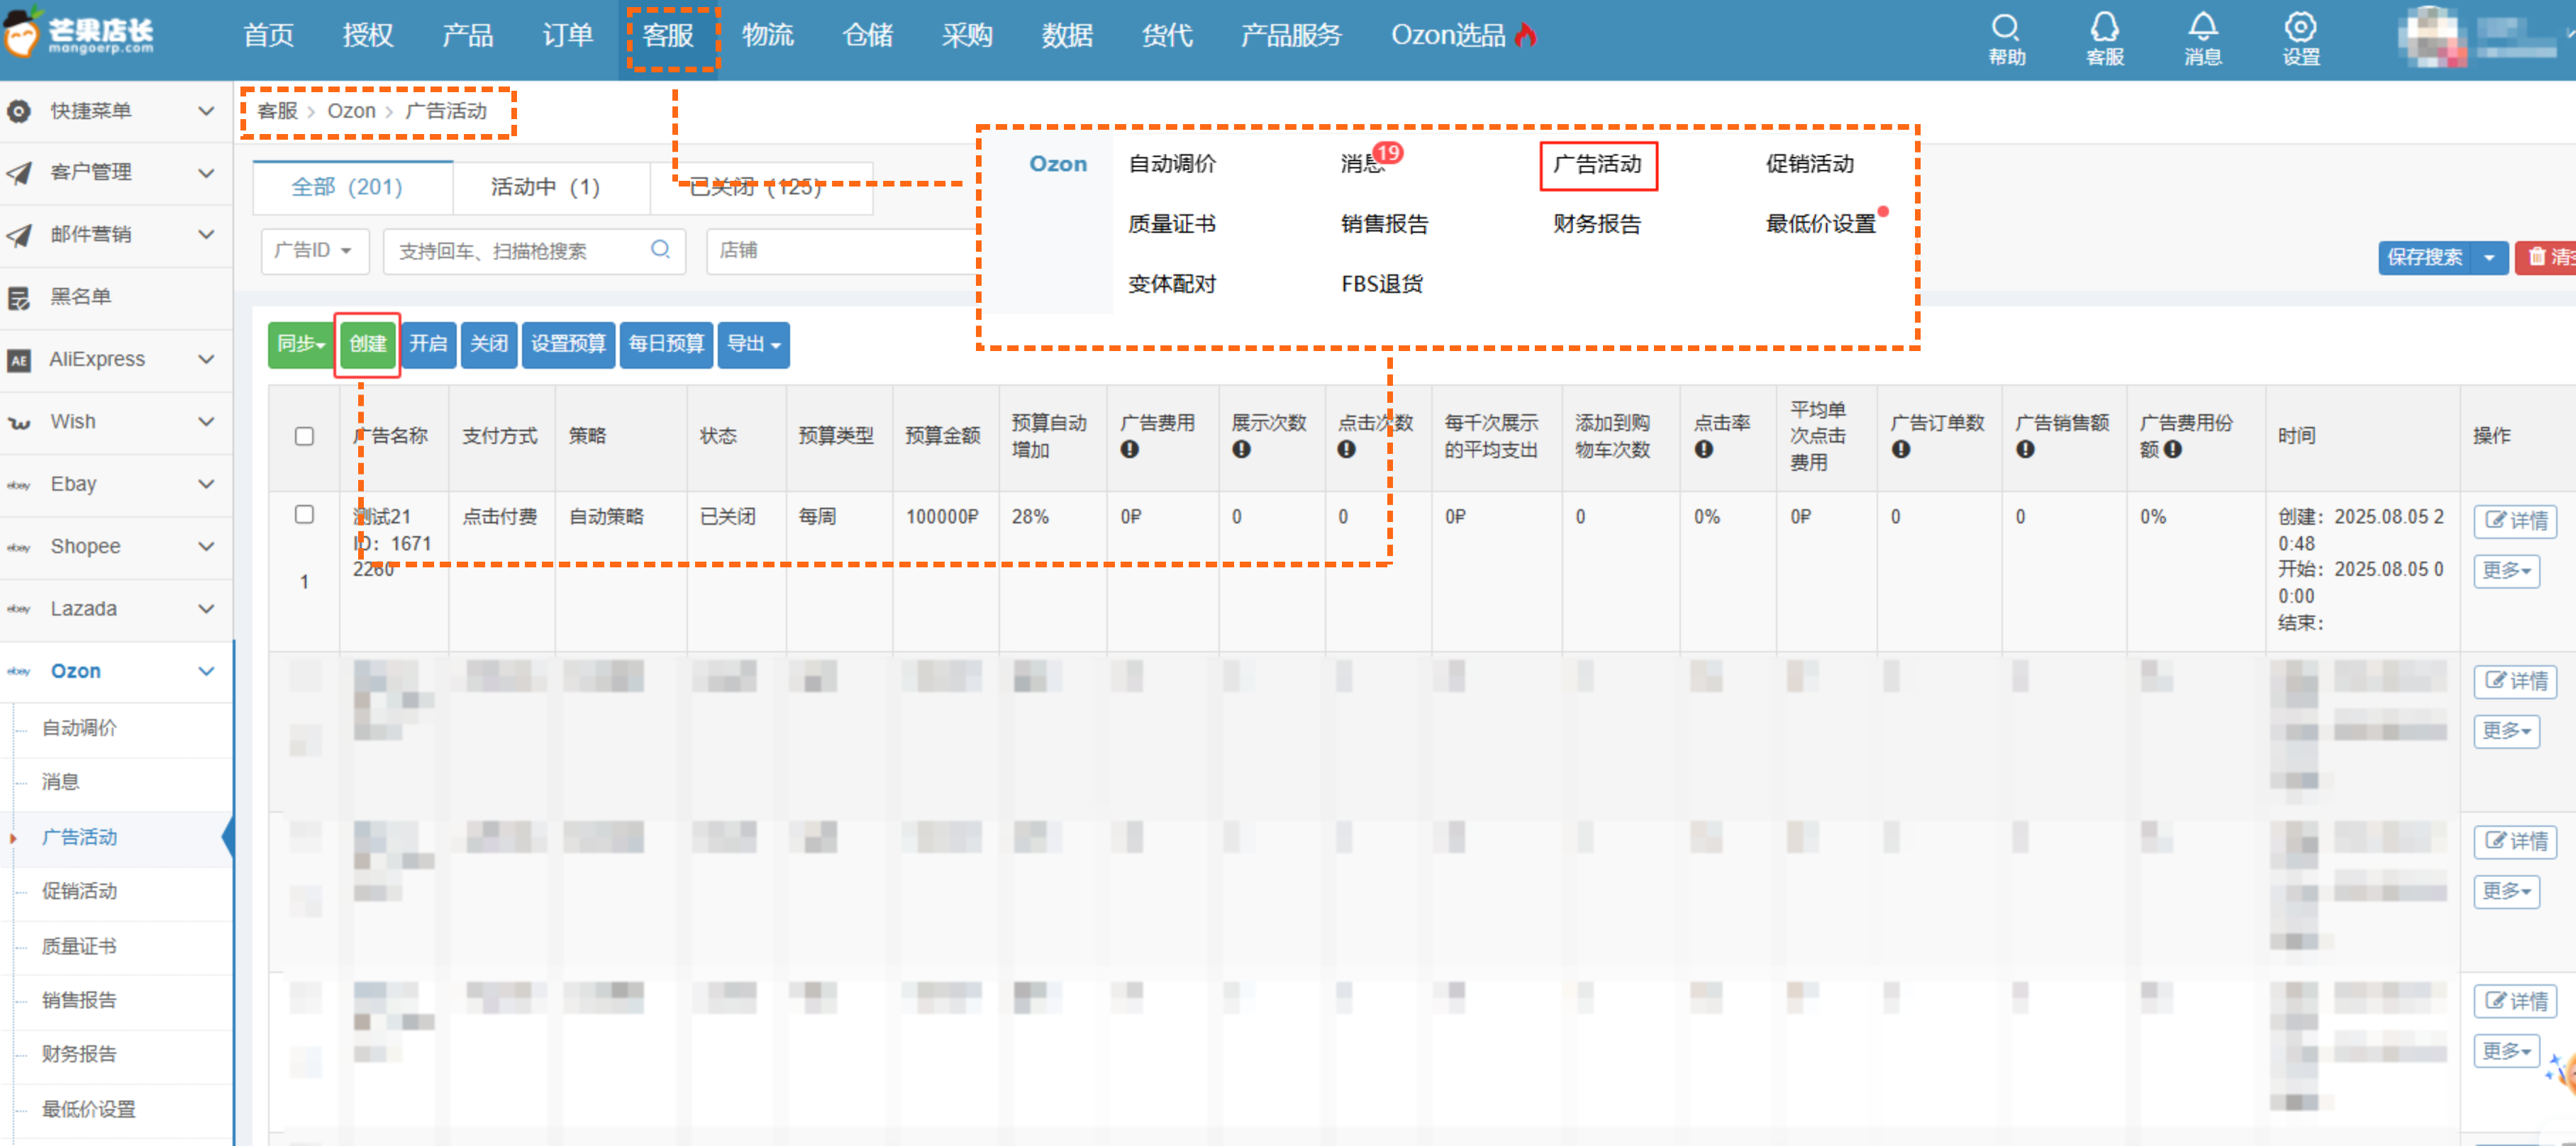Open the customer service headset icon

point(2104,28)
